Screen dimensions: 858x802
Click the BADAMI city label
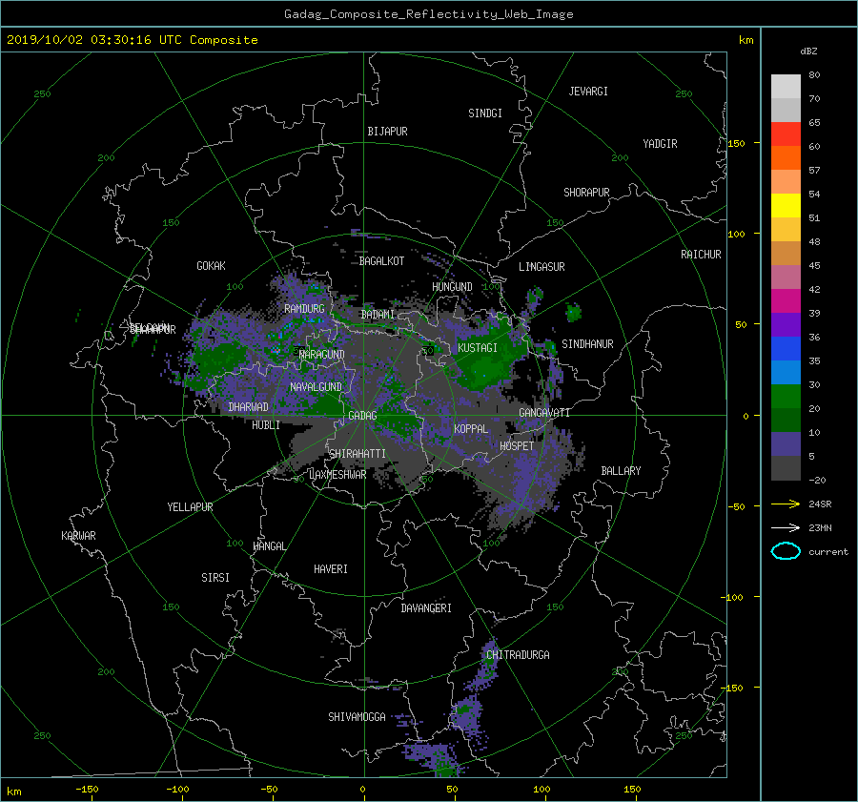[x=378, y=315]
